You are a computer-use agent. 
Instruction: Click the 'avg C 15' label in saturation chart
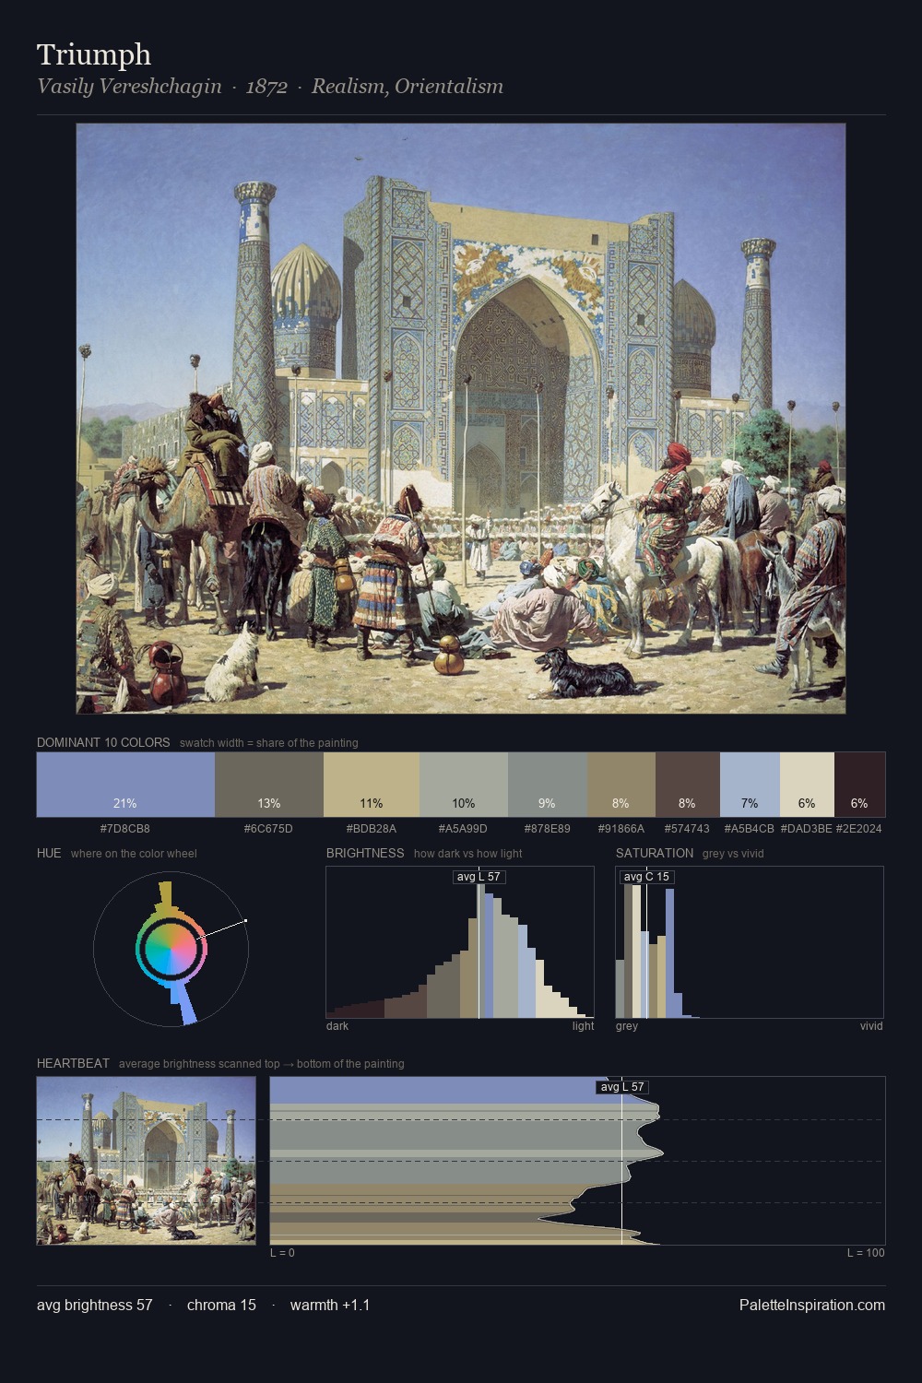point(647,877)
